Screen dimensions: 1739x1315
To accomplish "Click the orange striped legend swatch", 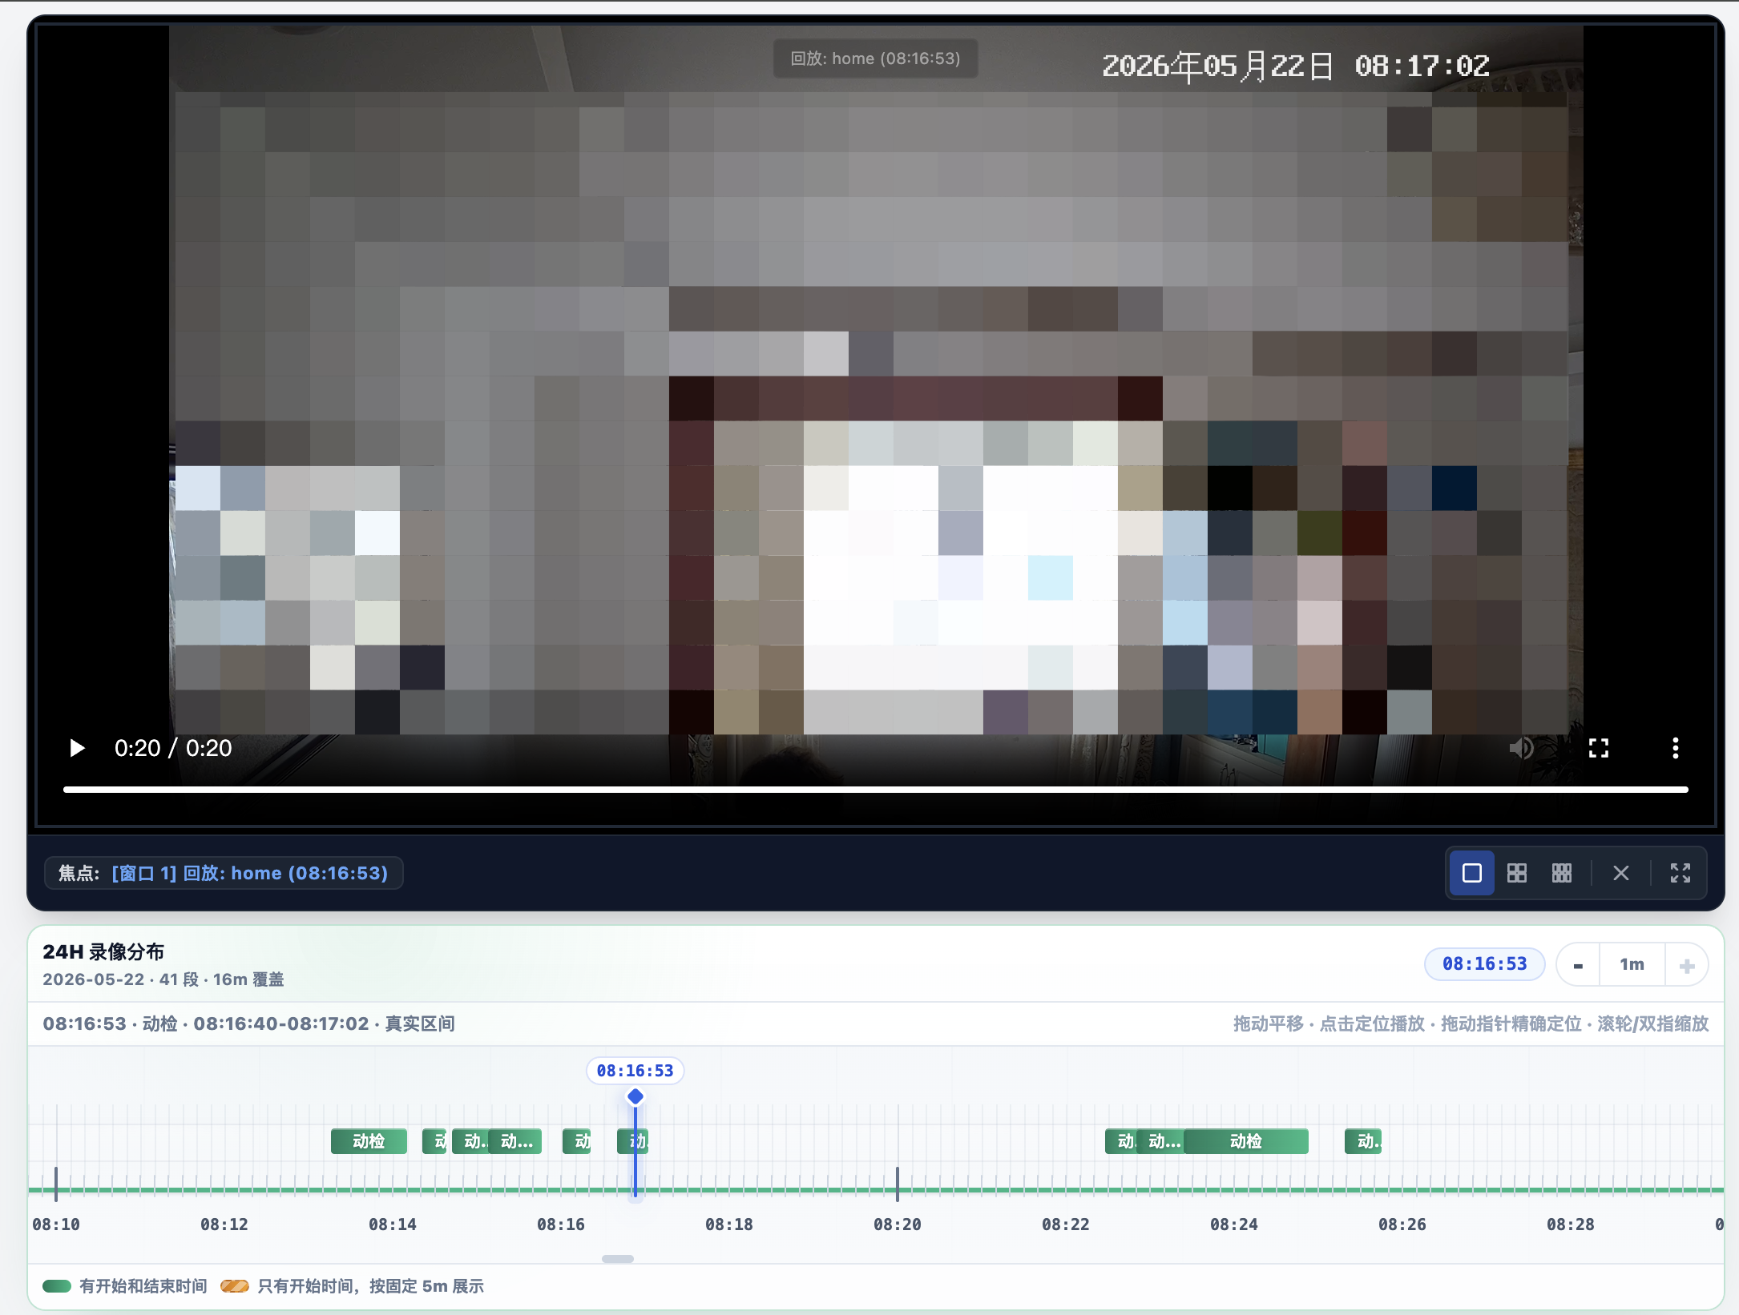I will point(235,1286).
